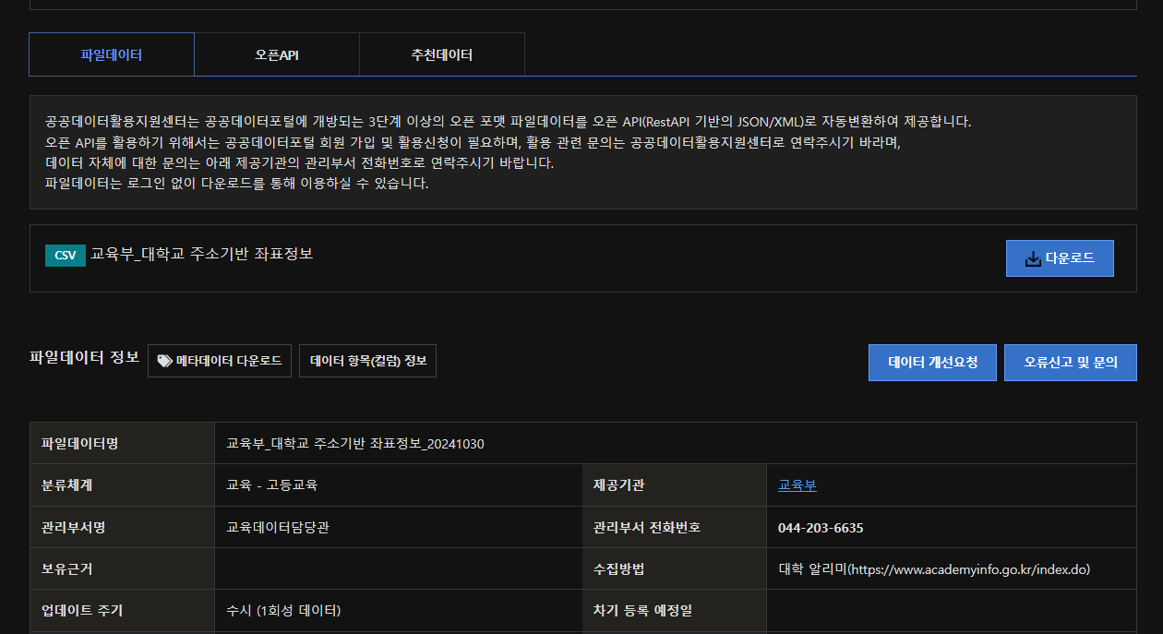Click the CSV format badge
Image resolution: width=1163 pixels, height=634 pixels.
point(65,256)
